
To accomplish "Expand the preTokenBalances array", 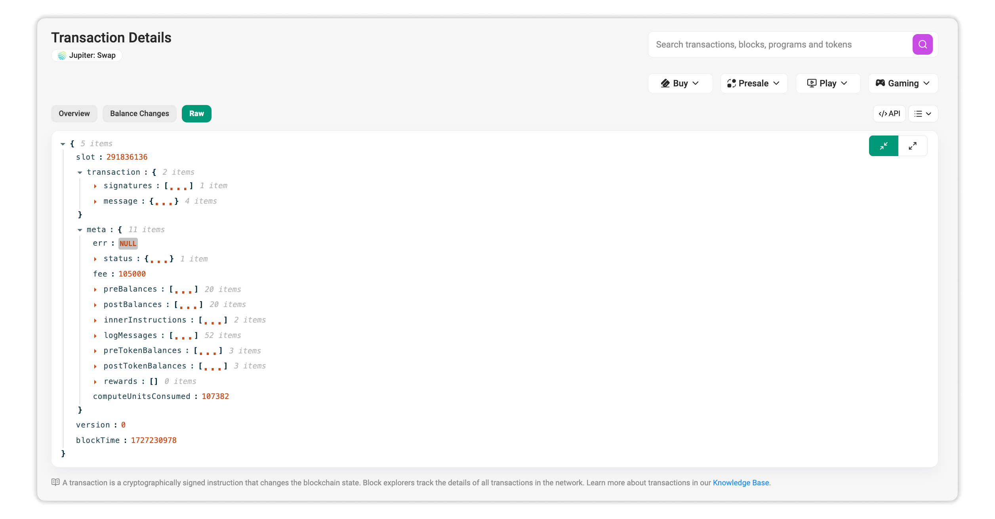I will coord(95,351).
